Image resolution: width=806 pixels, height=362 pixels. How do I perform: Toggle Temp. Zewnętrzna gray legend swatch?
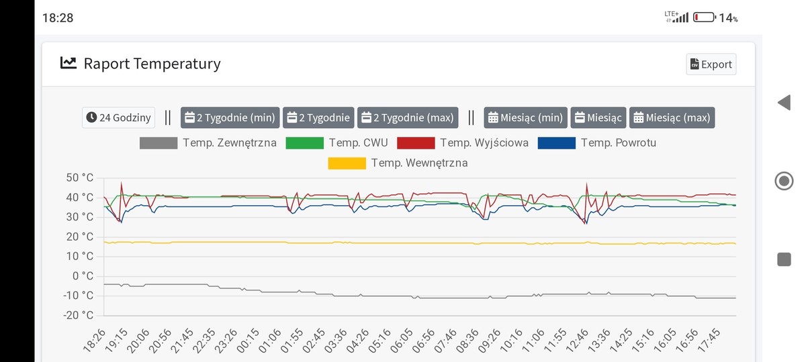click(x=159, y=143)
